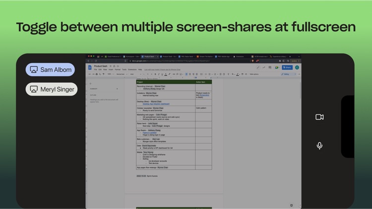Toggle the microphone
The image size is (372, 209).
point(319,146)
